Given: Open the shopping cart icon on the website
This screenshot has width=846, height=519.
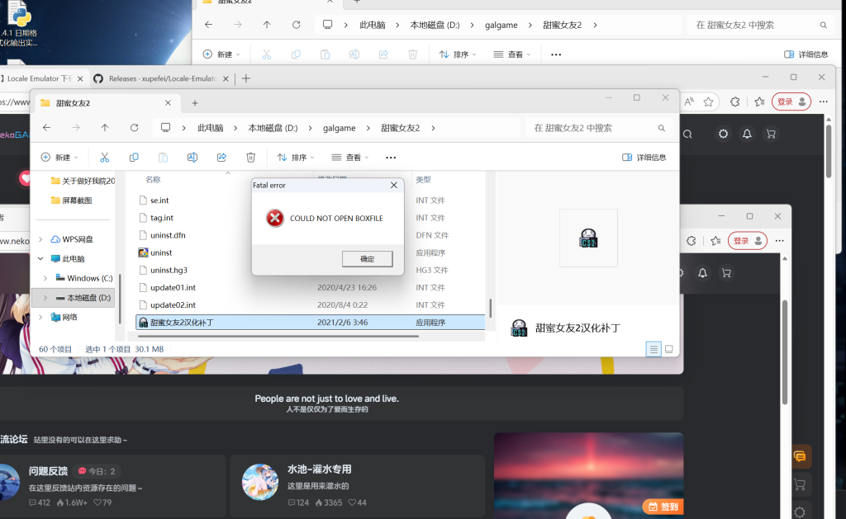Looking at the screenshot, I should (x=771, y=134).
